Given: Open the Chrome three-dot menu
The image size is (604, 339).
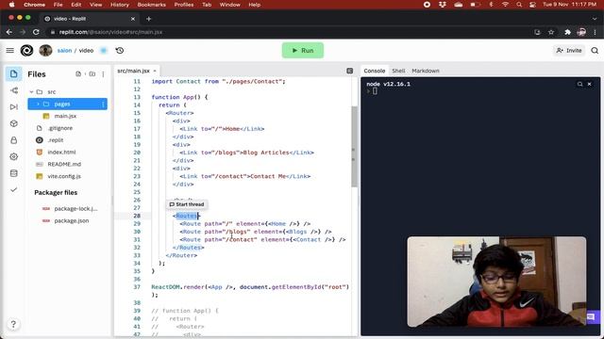Looking at the screenshot, I should tap(596, 32).
